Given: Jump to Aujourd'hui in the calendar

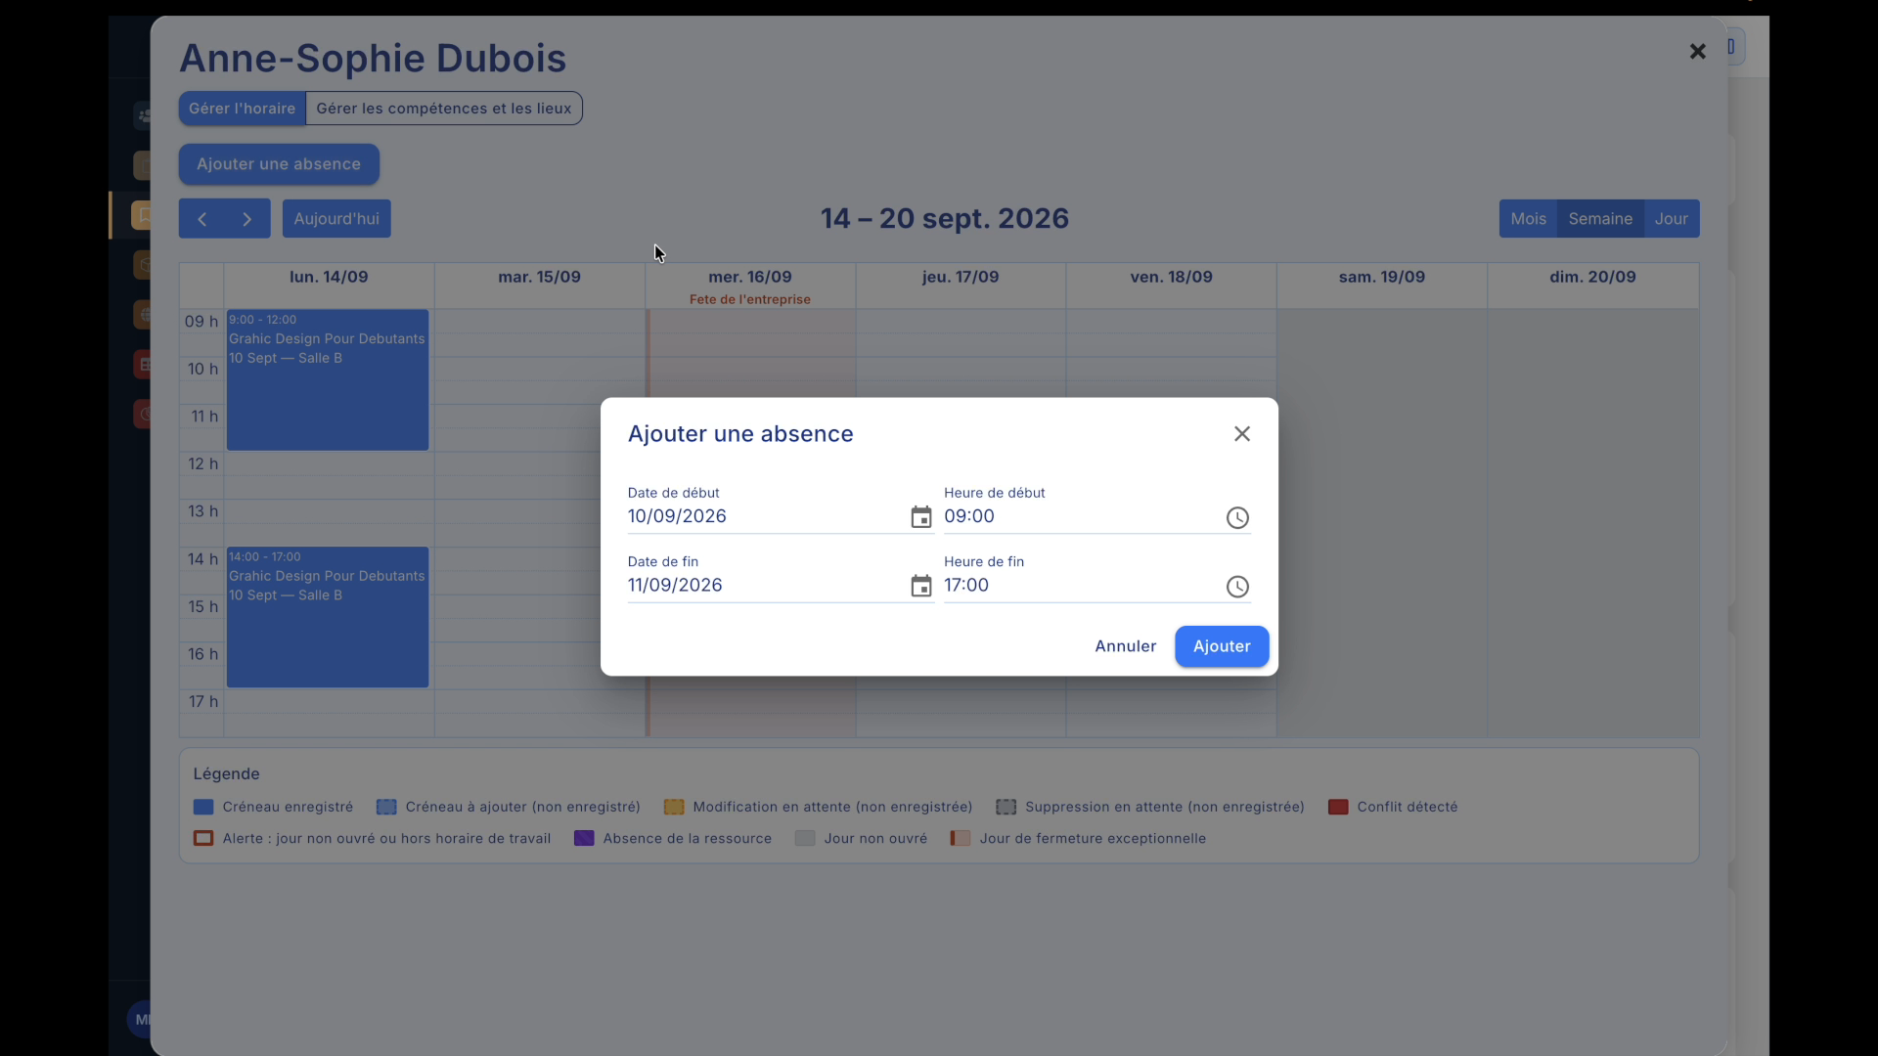Looking at the screenshot, I should coord(336,219).
